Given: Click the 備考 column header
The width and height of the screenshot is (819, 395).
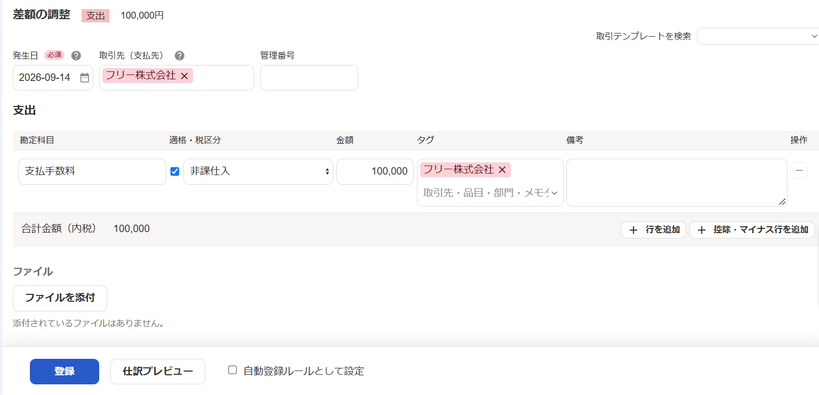Looking at the screenshot, I should (575, 140).
